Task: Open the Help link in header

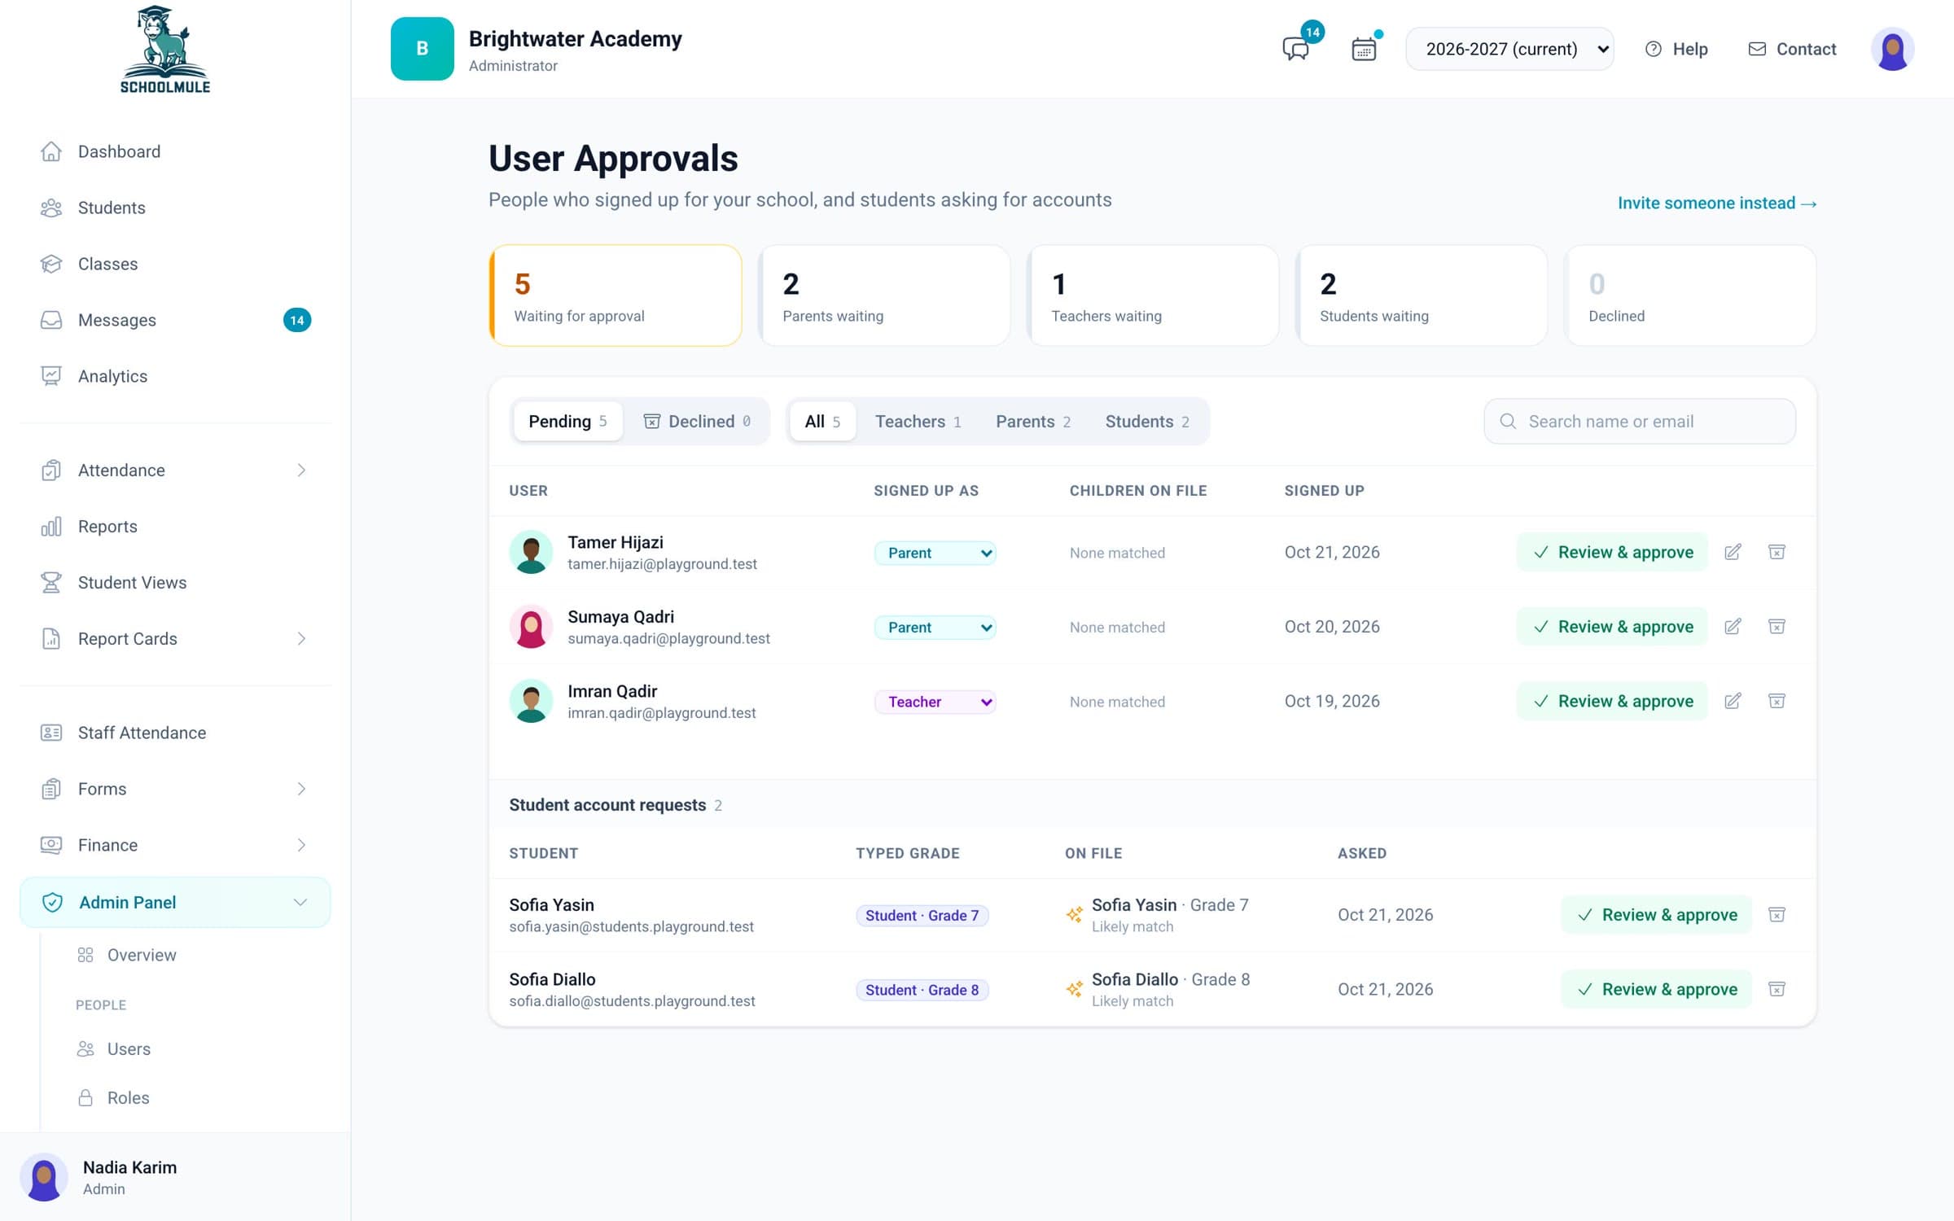Action: click(1676, 49)
